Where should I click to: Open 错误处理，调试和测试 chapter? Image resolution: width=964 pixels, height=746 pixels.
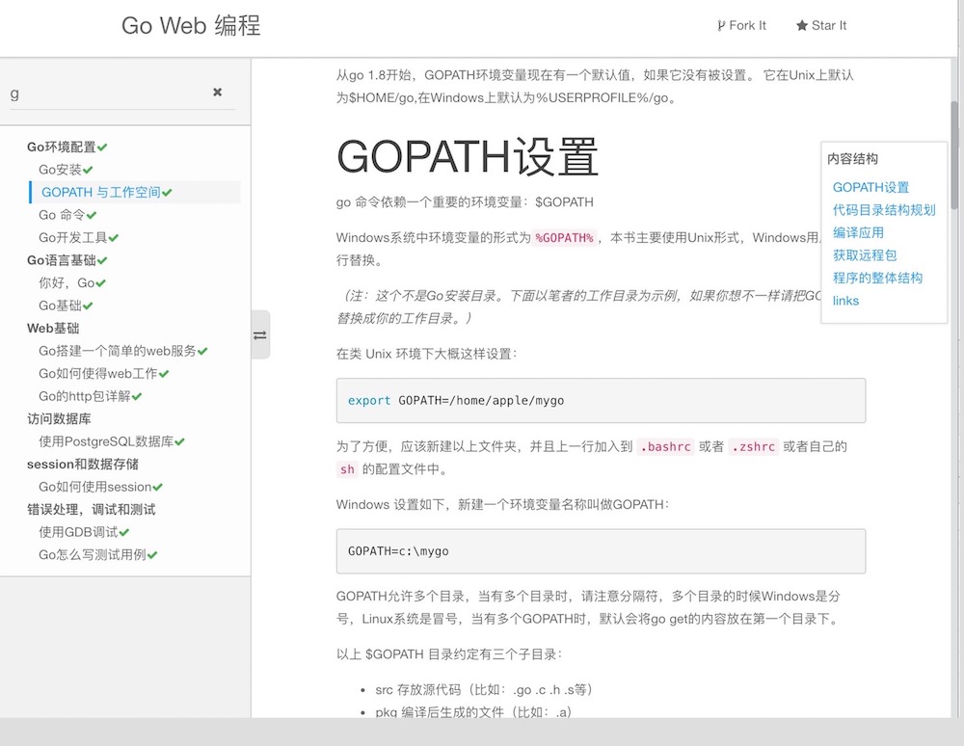click(91, 510)
